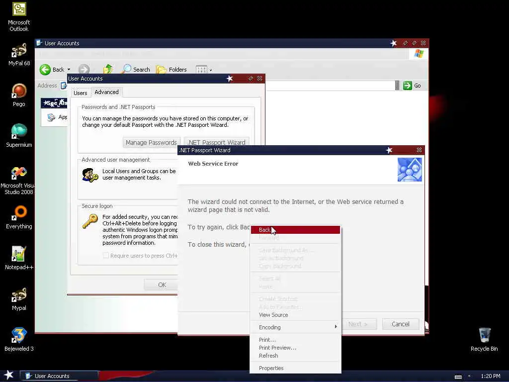Open the MyPal 68 desktop shortcut
This screenshot has width=509, height=382.
tap(19, 55)
